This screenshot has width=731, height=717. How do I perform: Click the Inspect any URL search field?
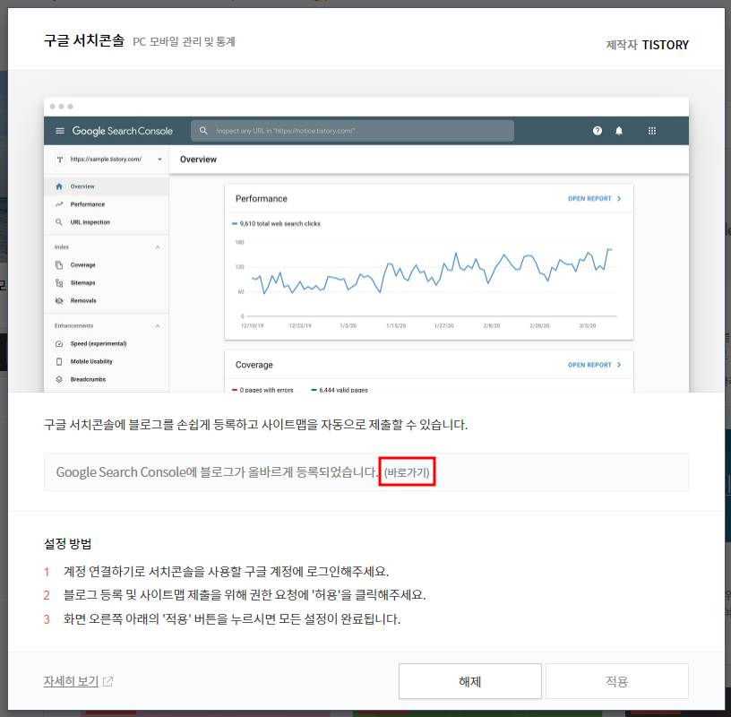coord(352,131)
